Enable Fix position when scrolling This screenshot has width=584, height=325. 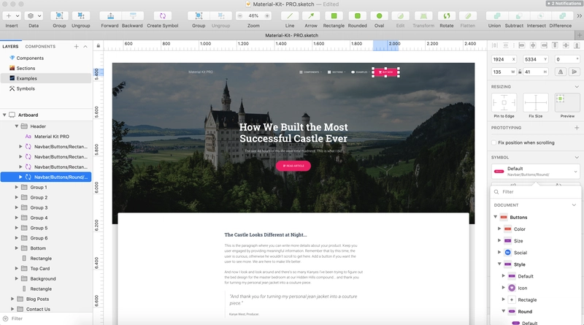click(x=494, y=142)
